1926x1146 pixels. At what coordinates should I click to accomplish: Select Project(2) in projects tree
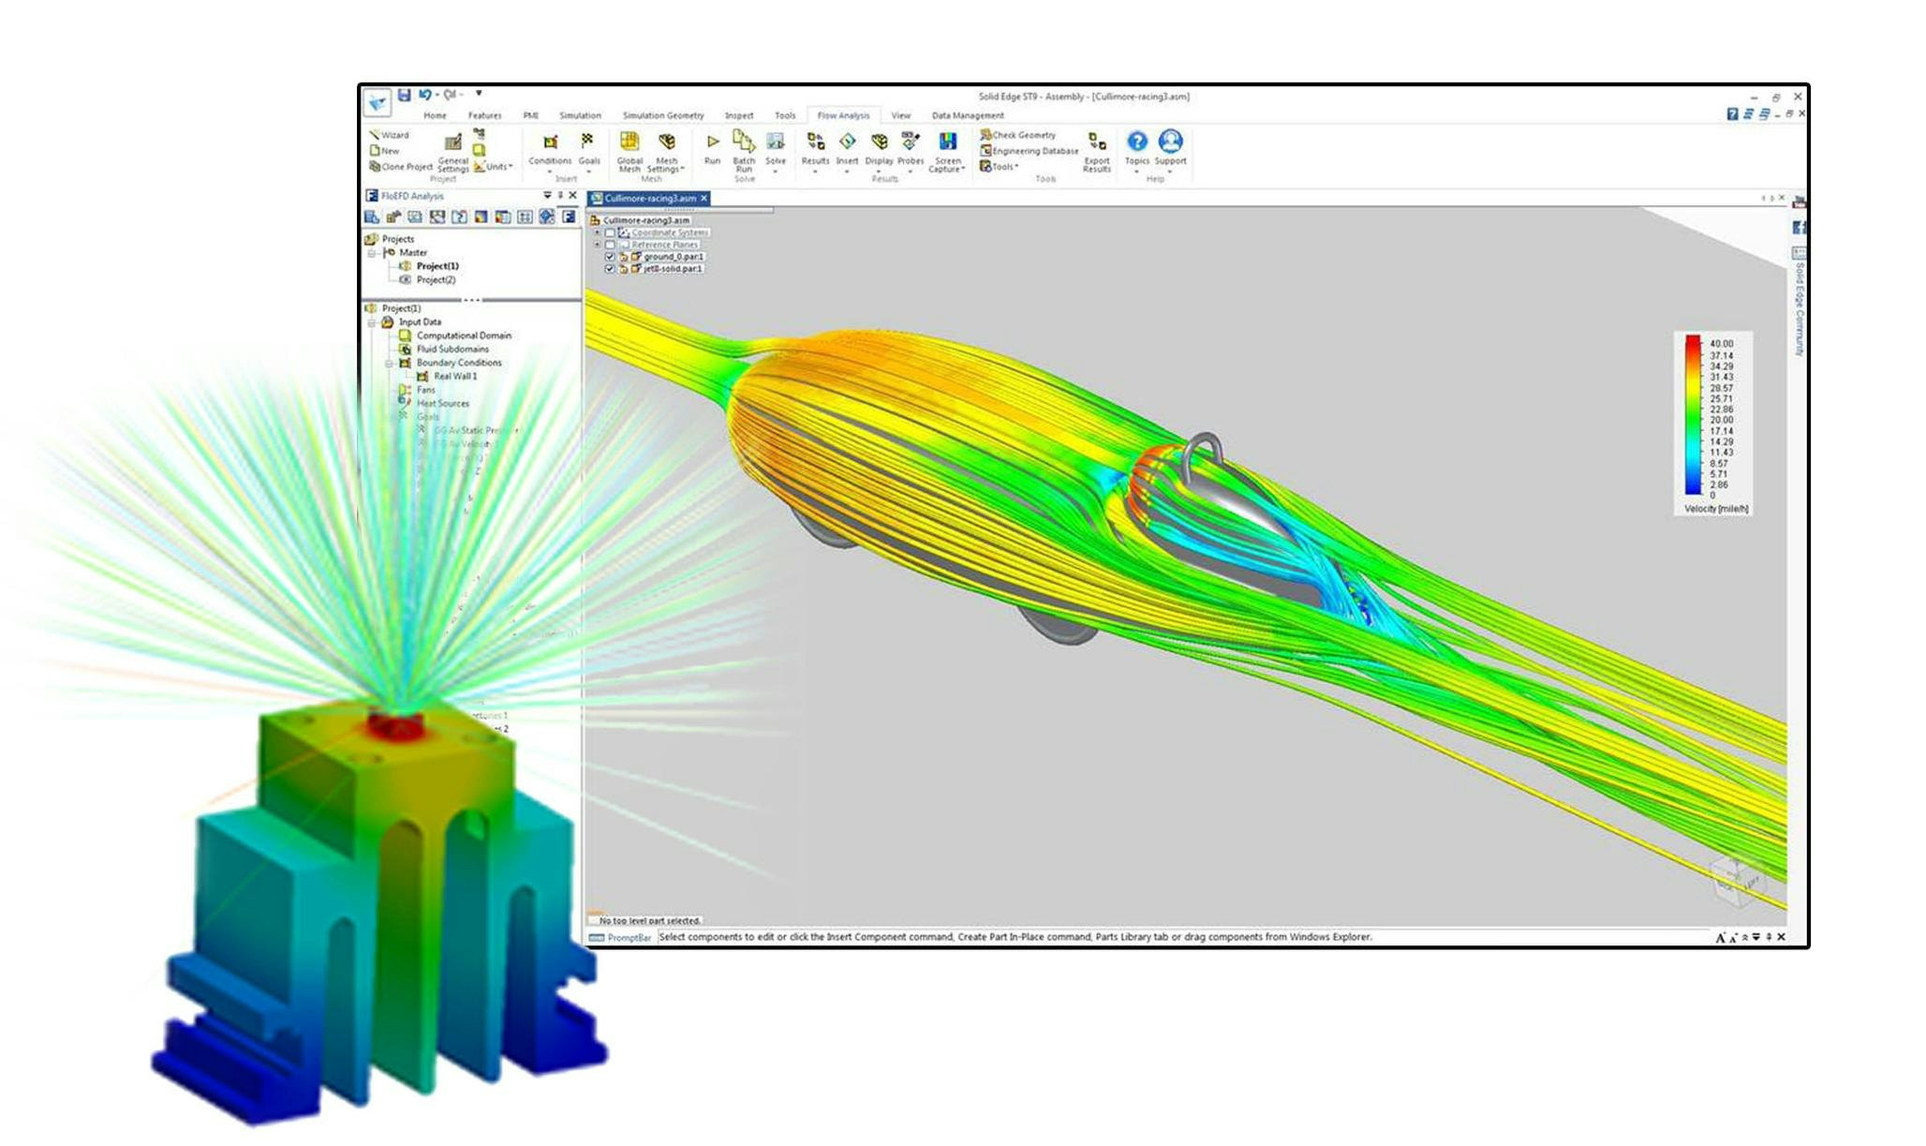pyautogui.click(x=437, y=280)
